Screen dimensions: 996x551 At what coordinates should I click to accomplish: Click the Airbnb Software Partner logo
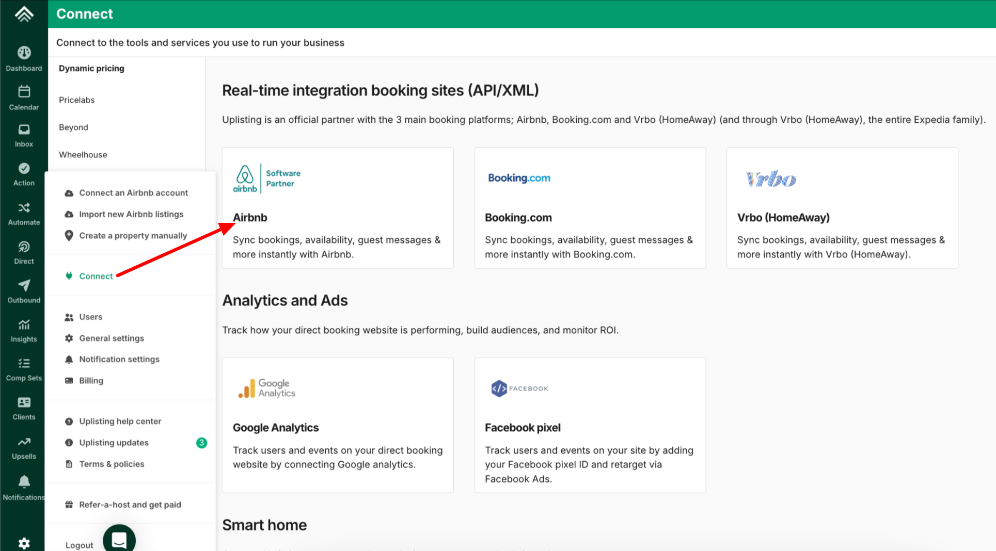266,179
